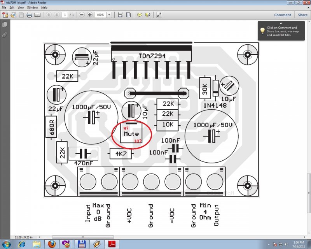
Task: Open the Window menu
Action: (x=33, y=7)
